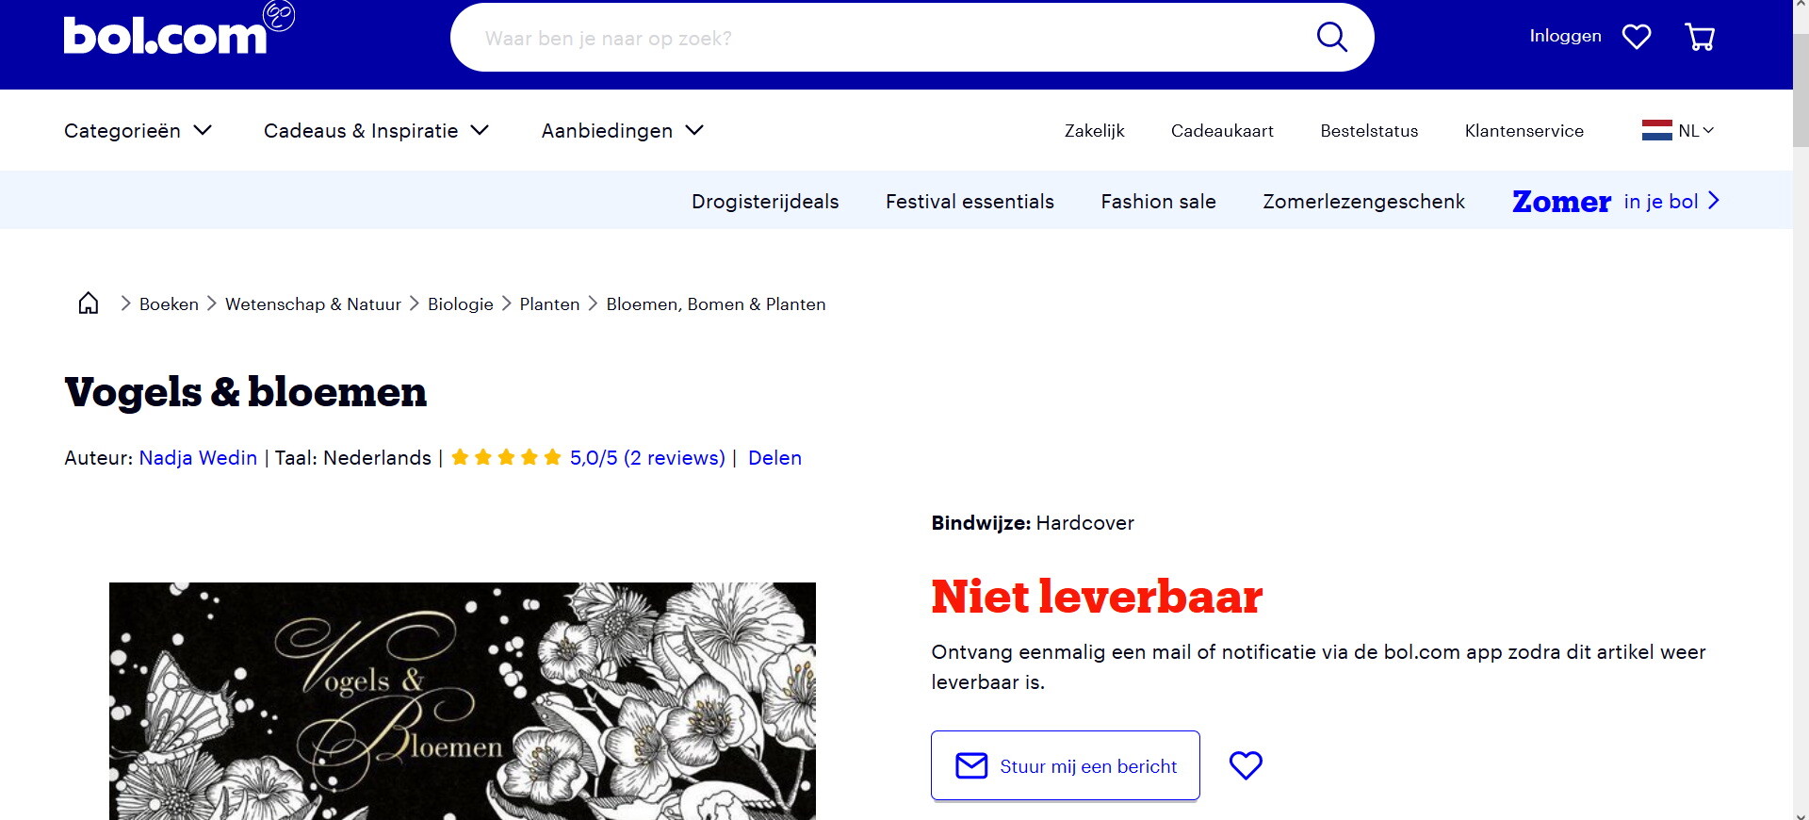Open the Klantenservice menu item
This screenshot has height=820, width=1809.
click(x=1524, y=131)
